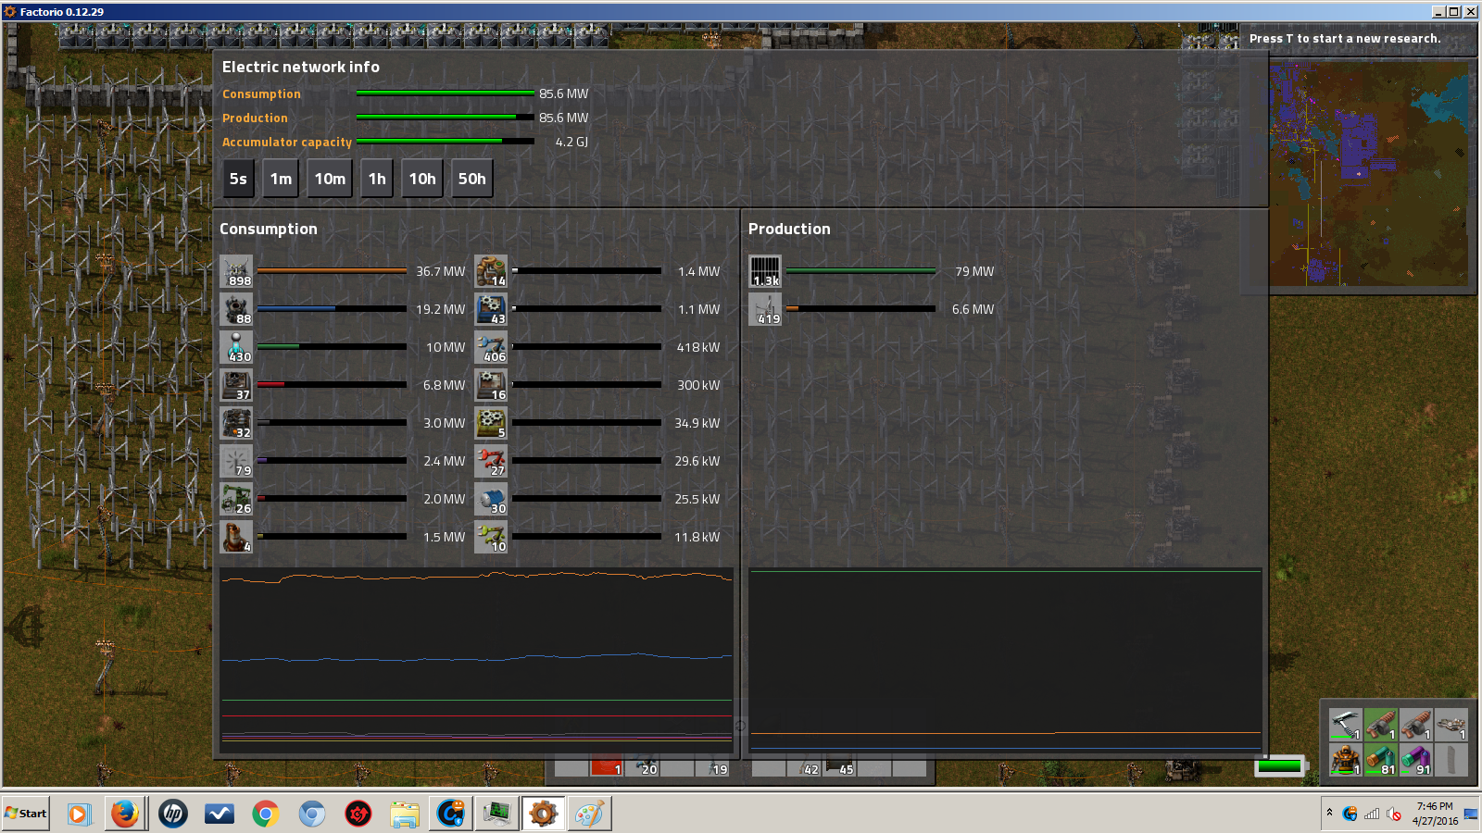1482x833 pixels.
Task: Click the solar panel icon producing 79 MW
Action: pos(765,271)
